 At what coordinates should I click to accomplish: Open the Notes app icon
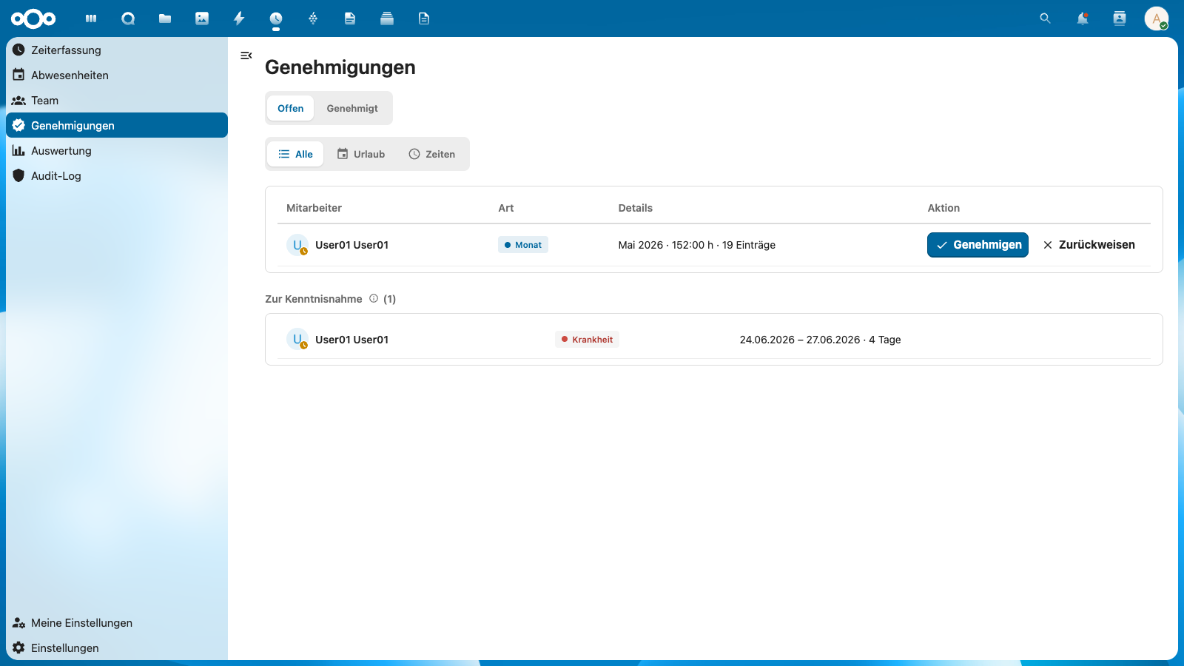pos(350,18)
